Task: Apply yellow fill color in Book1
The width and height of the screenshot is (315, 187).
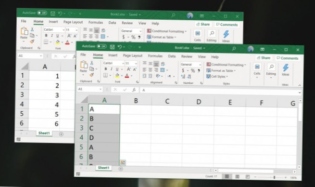Action: (x=117, y=76)
